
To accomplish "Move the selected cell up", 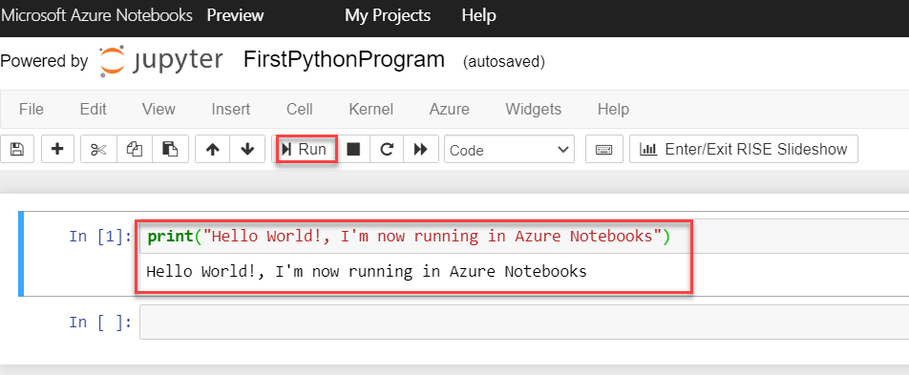I will pyautogui.click(x=213, y=150).
